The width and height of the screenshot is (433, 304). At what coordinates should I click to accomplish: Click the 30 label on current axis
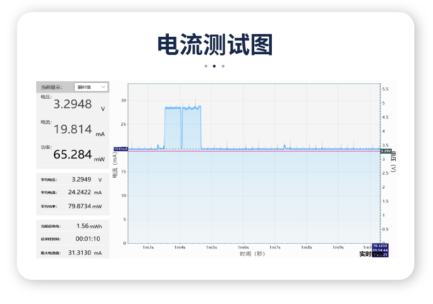click(123, 100)
